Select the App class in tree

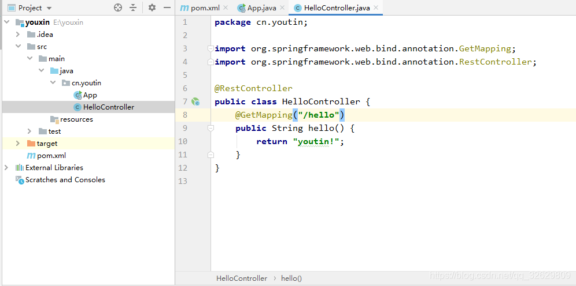pos(90,95)
